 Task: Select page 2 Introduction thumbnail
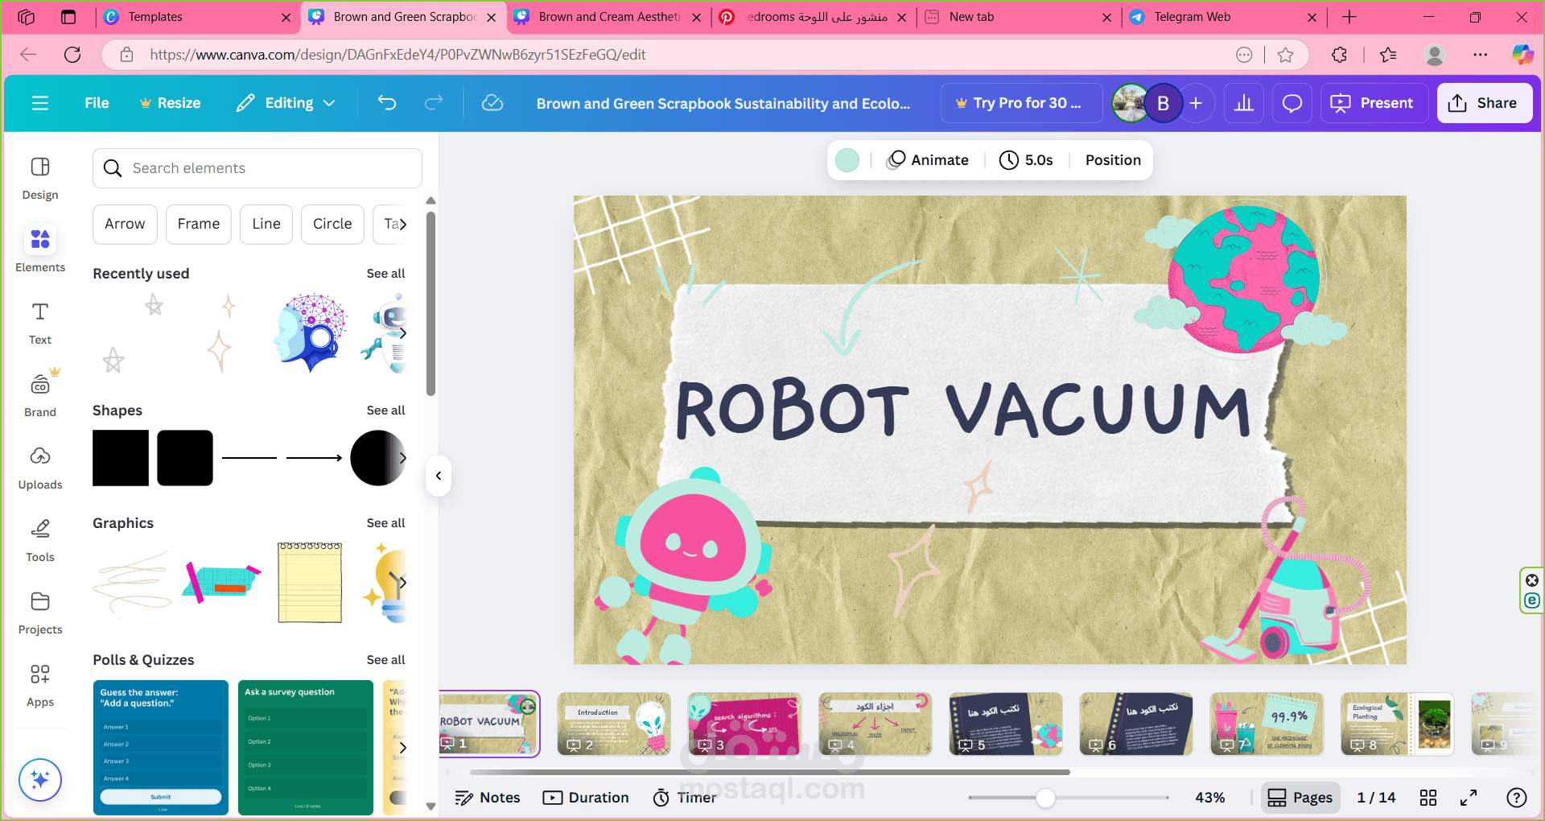coord(614,724)
